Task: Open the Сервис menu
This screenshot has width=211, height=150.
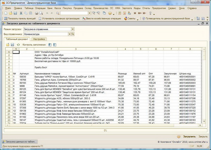Action: pos(172,8)
